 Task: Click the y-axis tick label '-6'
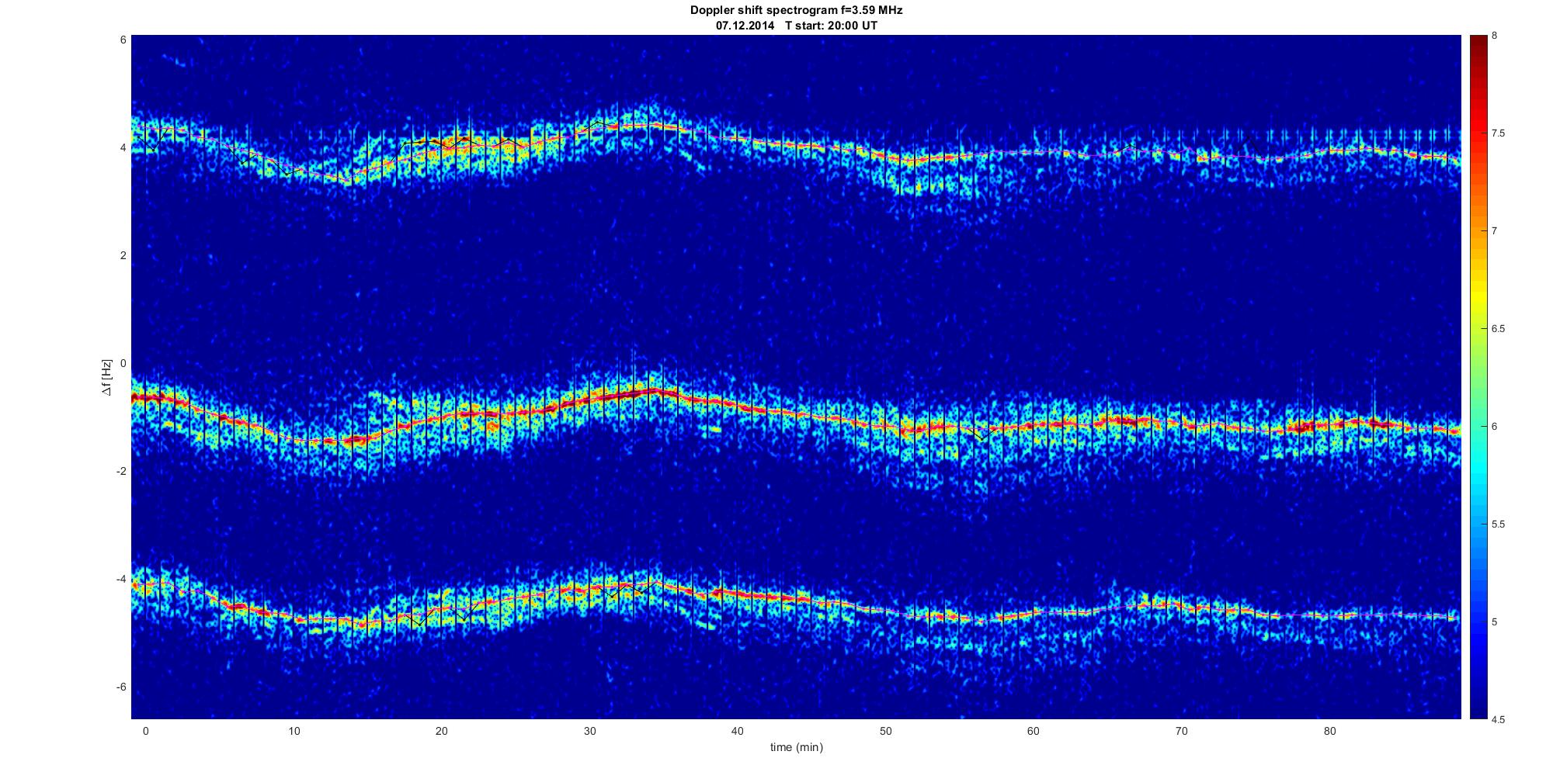(x=121, y=687)
